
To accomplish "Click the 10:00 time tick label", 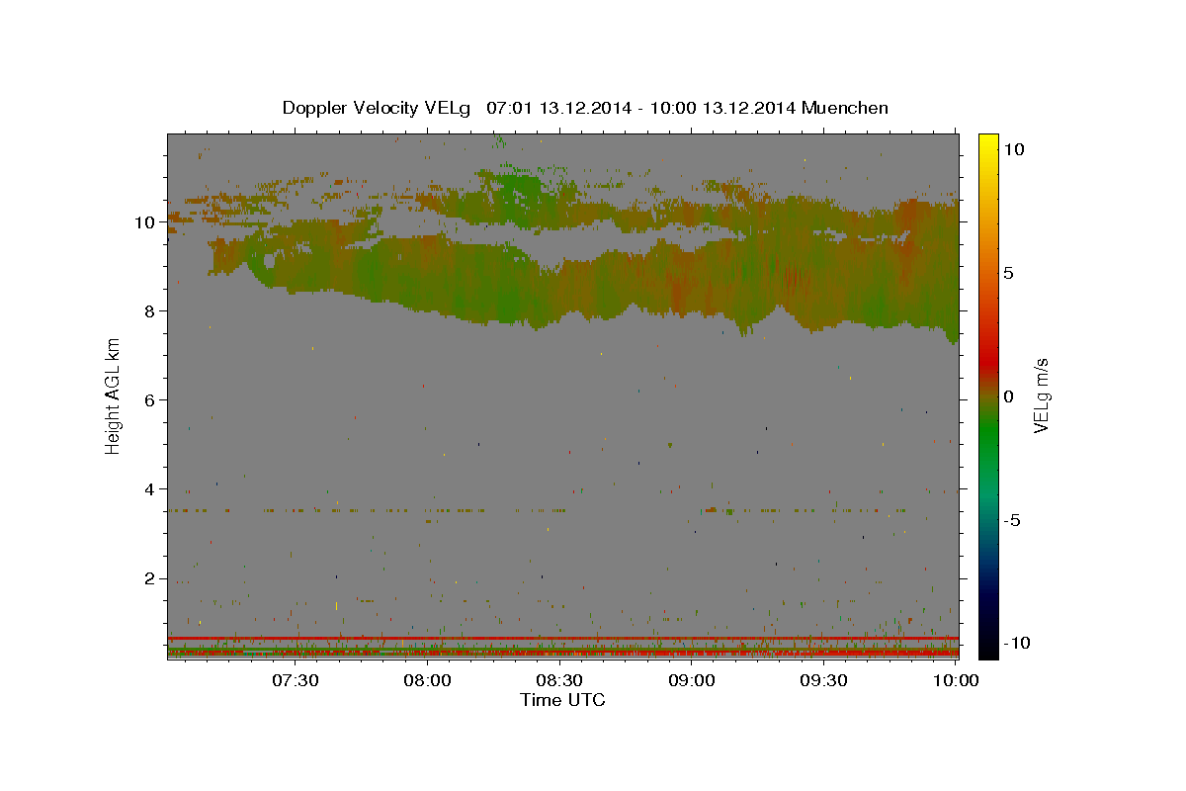I will coord(957,680).
